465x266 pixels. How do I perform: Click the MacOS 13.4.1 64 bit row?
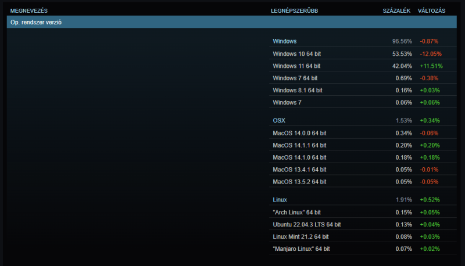point(363,170)
